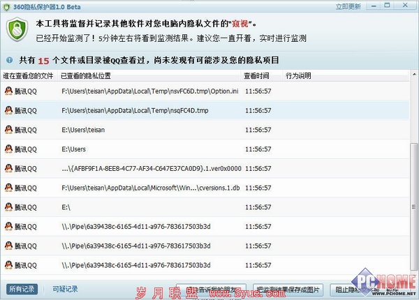The width and height of the screenshot is (419, 300).
Task: Close the 360隐私保护器 window
Action: point(405,6)
